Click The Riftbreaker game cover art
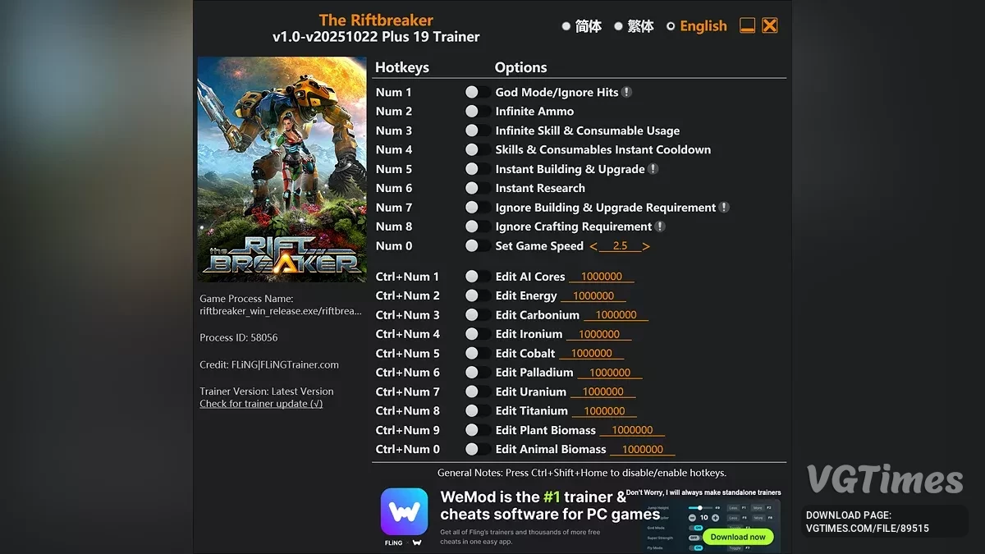 282,169
